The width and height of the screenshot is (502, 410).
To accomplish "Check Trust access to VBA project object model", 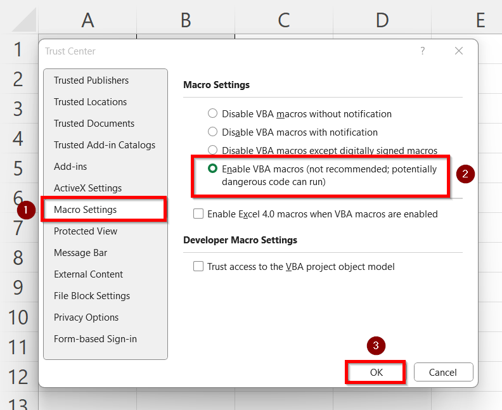I will (198, 267).
